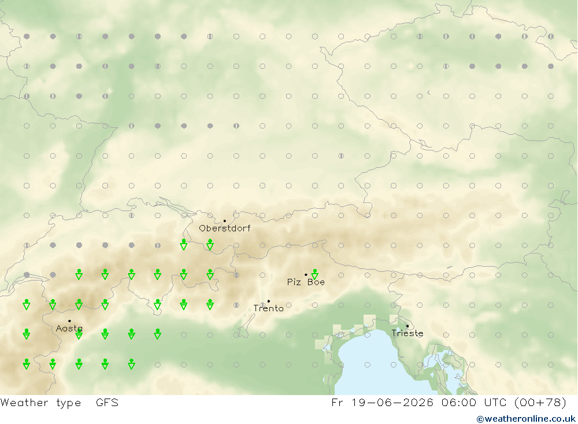Click the black location dot for Trento
Image resolution: width=578 pixels, height=424 pixels.
click(268, 301)
